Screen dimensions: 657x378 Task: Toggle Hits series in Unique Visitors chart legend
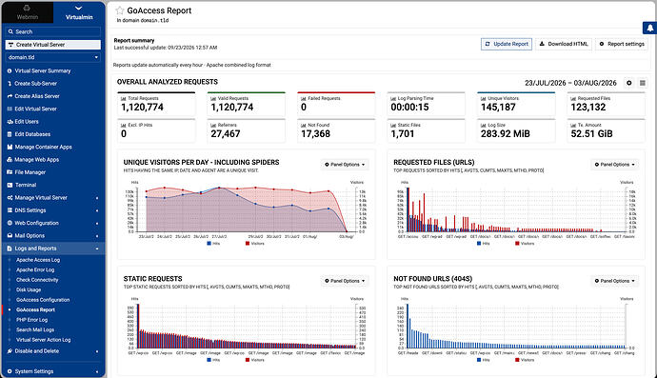pos(213,244)
